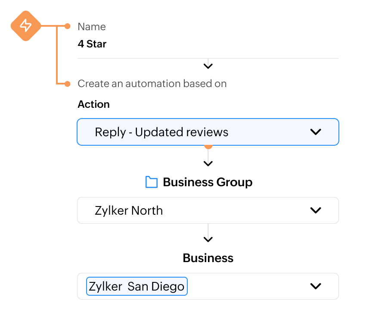Click the Business Group heading text
366x319 pixels.
208,182
